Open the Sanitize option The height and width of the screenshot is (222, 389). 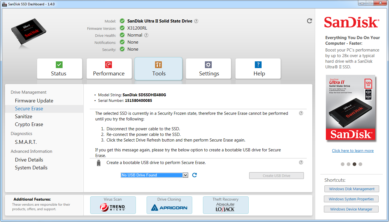24,116
